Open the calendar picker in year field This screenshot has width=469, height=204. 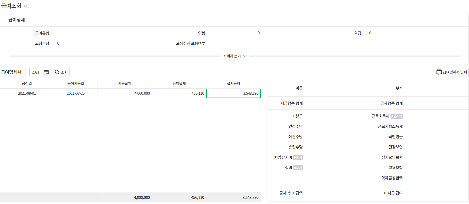[46, 72]
